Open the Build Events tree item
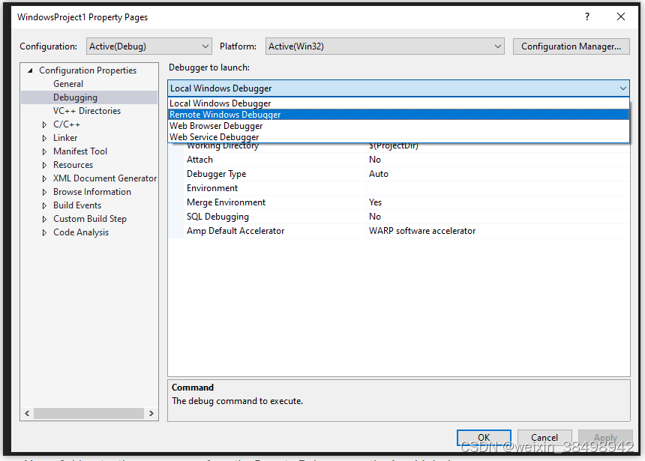The image size is (645, 461). (x=77, y=205)
